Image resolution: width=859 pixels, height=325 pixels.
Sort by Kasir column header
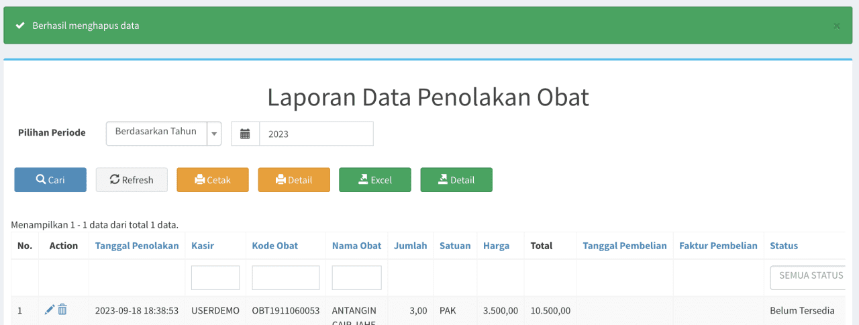point(203,246)
